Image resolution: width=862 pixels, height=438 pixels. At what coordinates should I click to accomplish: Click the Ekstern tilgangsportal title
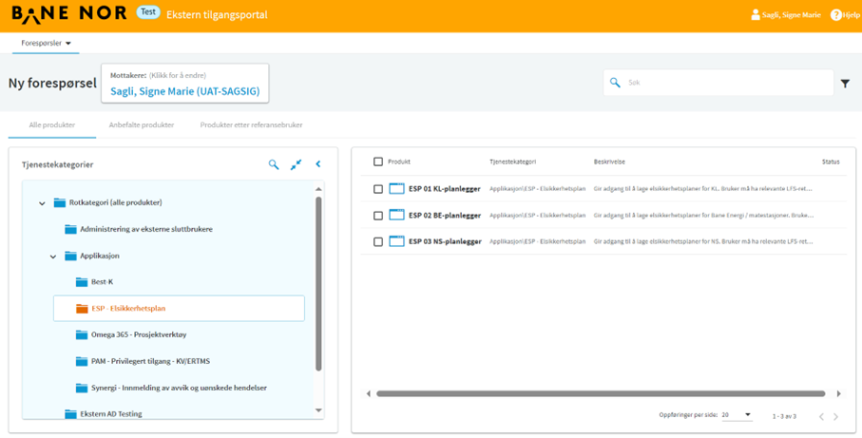tap(217, 15)
